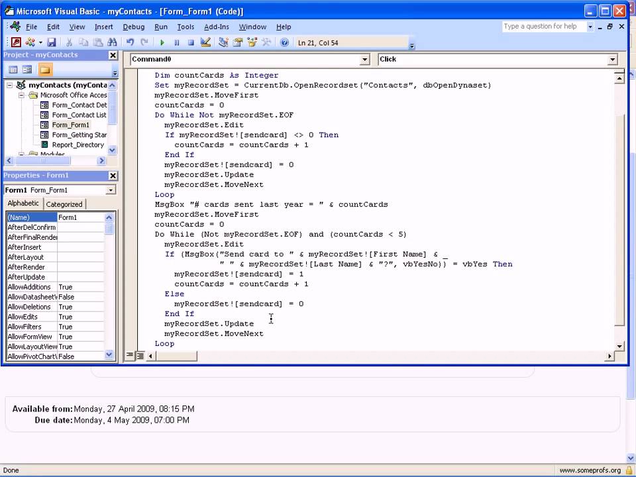Screen dimensions: 636x477
Task: Click the Undo arrow icon
Action: (130, 42)
